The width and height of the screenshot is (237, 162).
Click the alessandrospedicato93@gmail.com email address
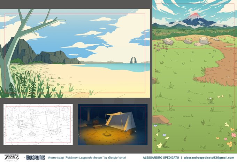click(209, 157)
